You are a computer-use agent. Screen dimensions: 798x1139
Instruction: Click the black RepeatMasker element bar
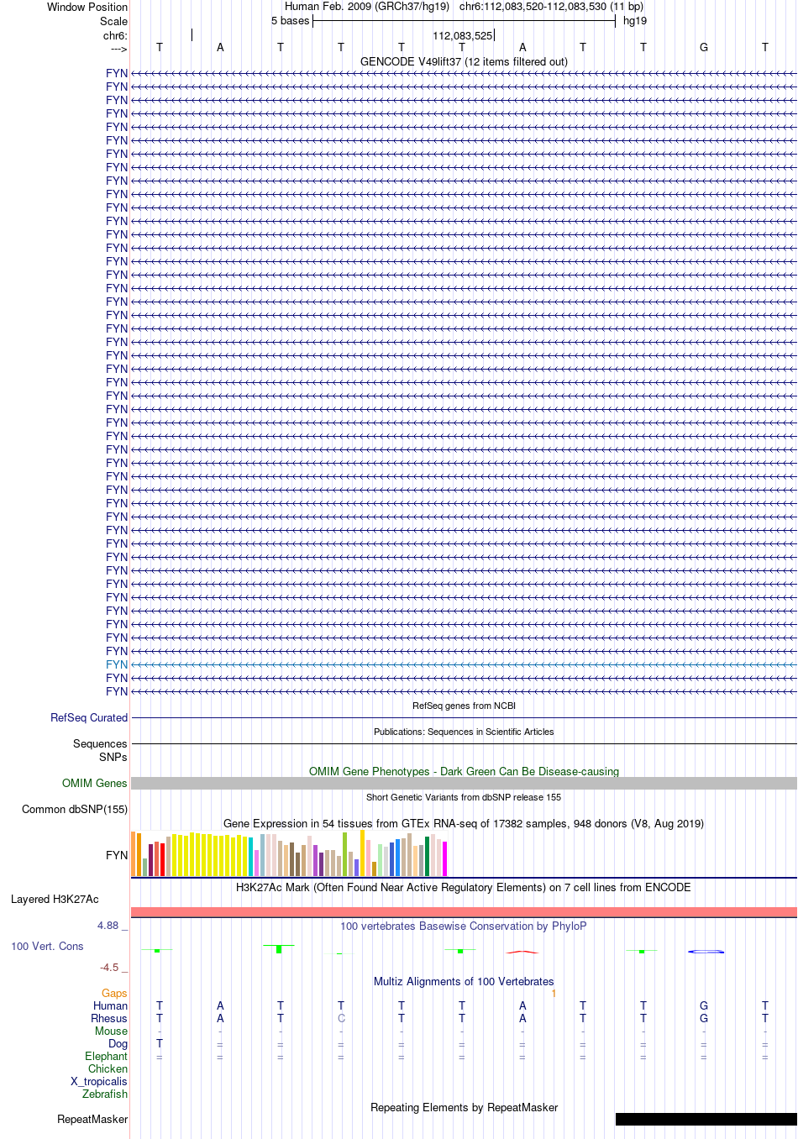(706, 1119)
